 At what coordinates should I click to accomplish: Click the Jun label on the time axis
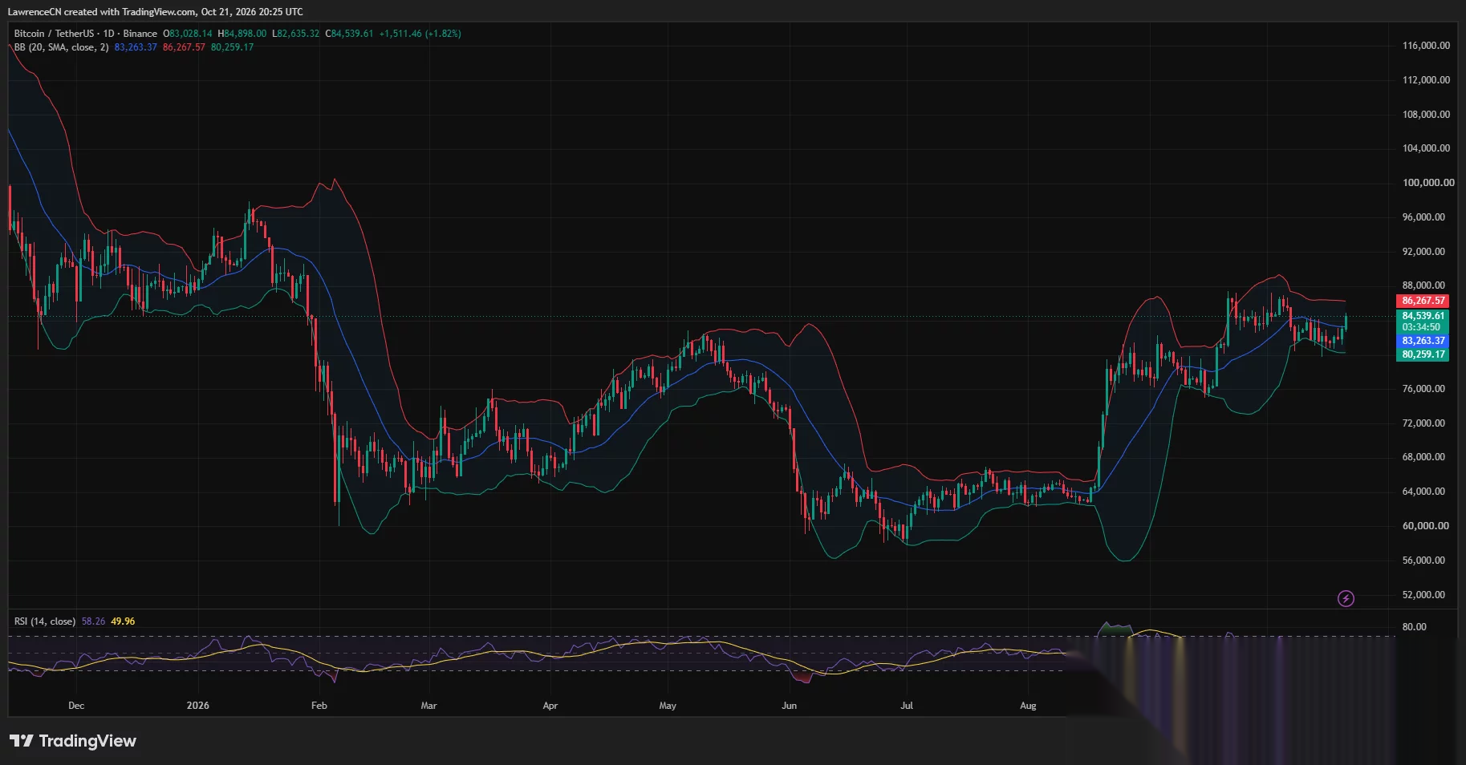790,706
